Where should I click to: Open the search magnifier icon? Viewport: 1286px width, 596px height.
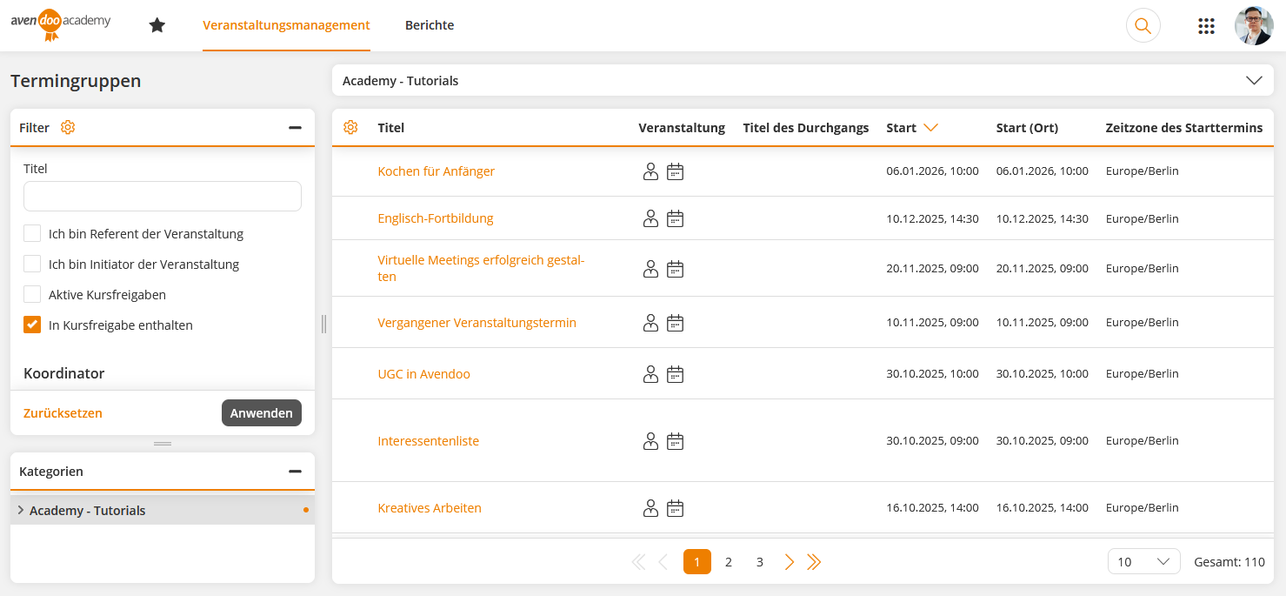coord(1143,25)
